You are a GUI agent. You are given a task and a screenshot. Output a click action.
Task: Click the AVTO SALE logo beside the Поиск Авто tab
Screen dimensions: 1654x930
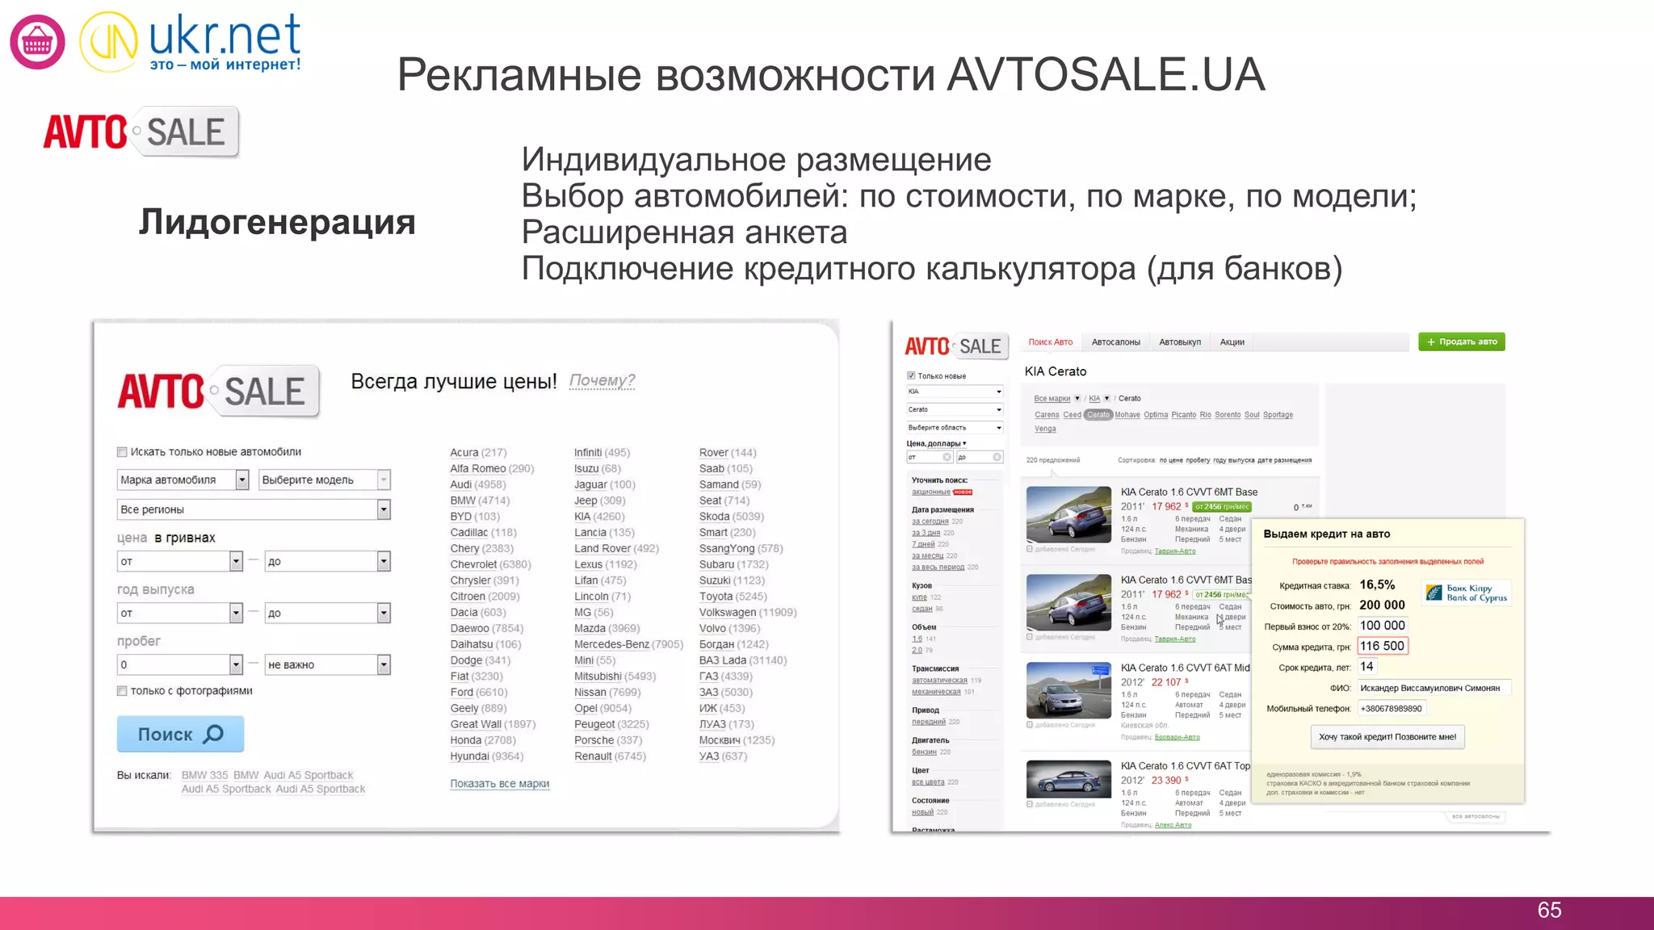point(956,346)
